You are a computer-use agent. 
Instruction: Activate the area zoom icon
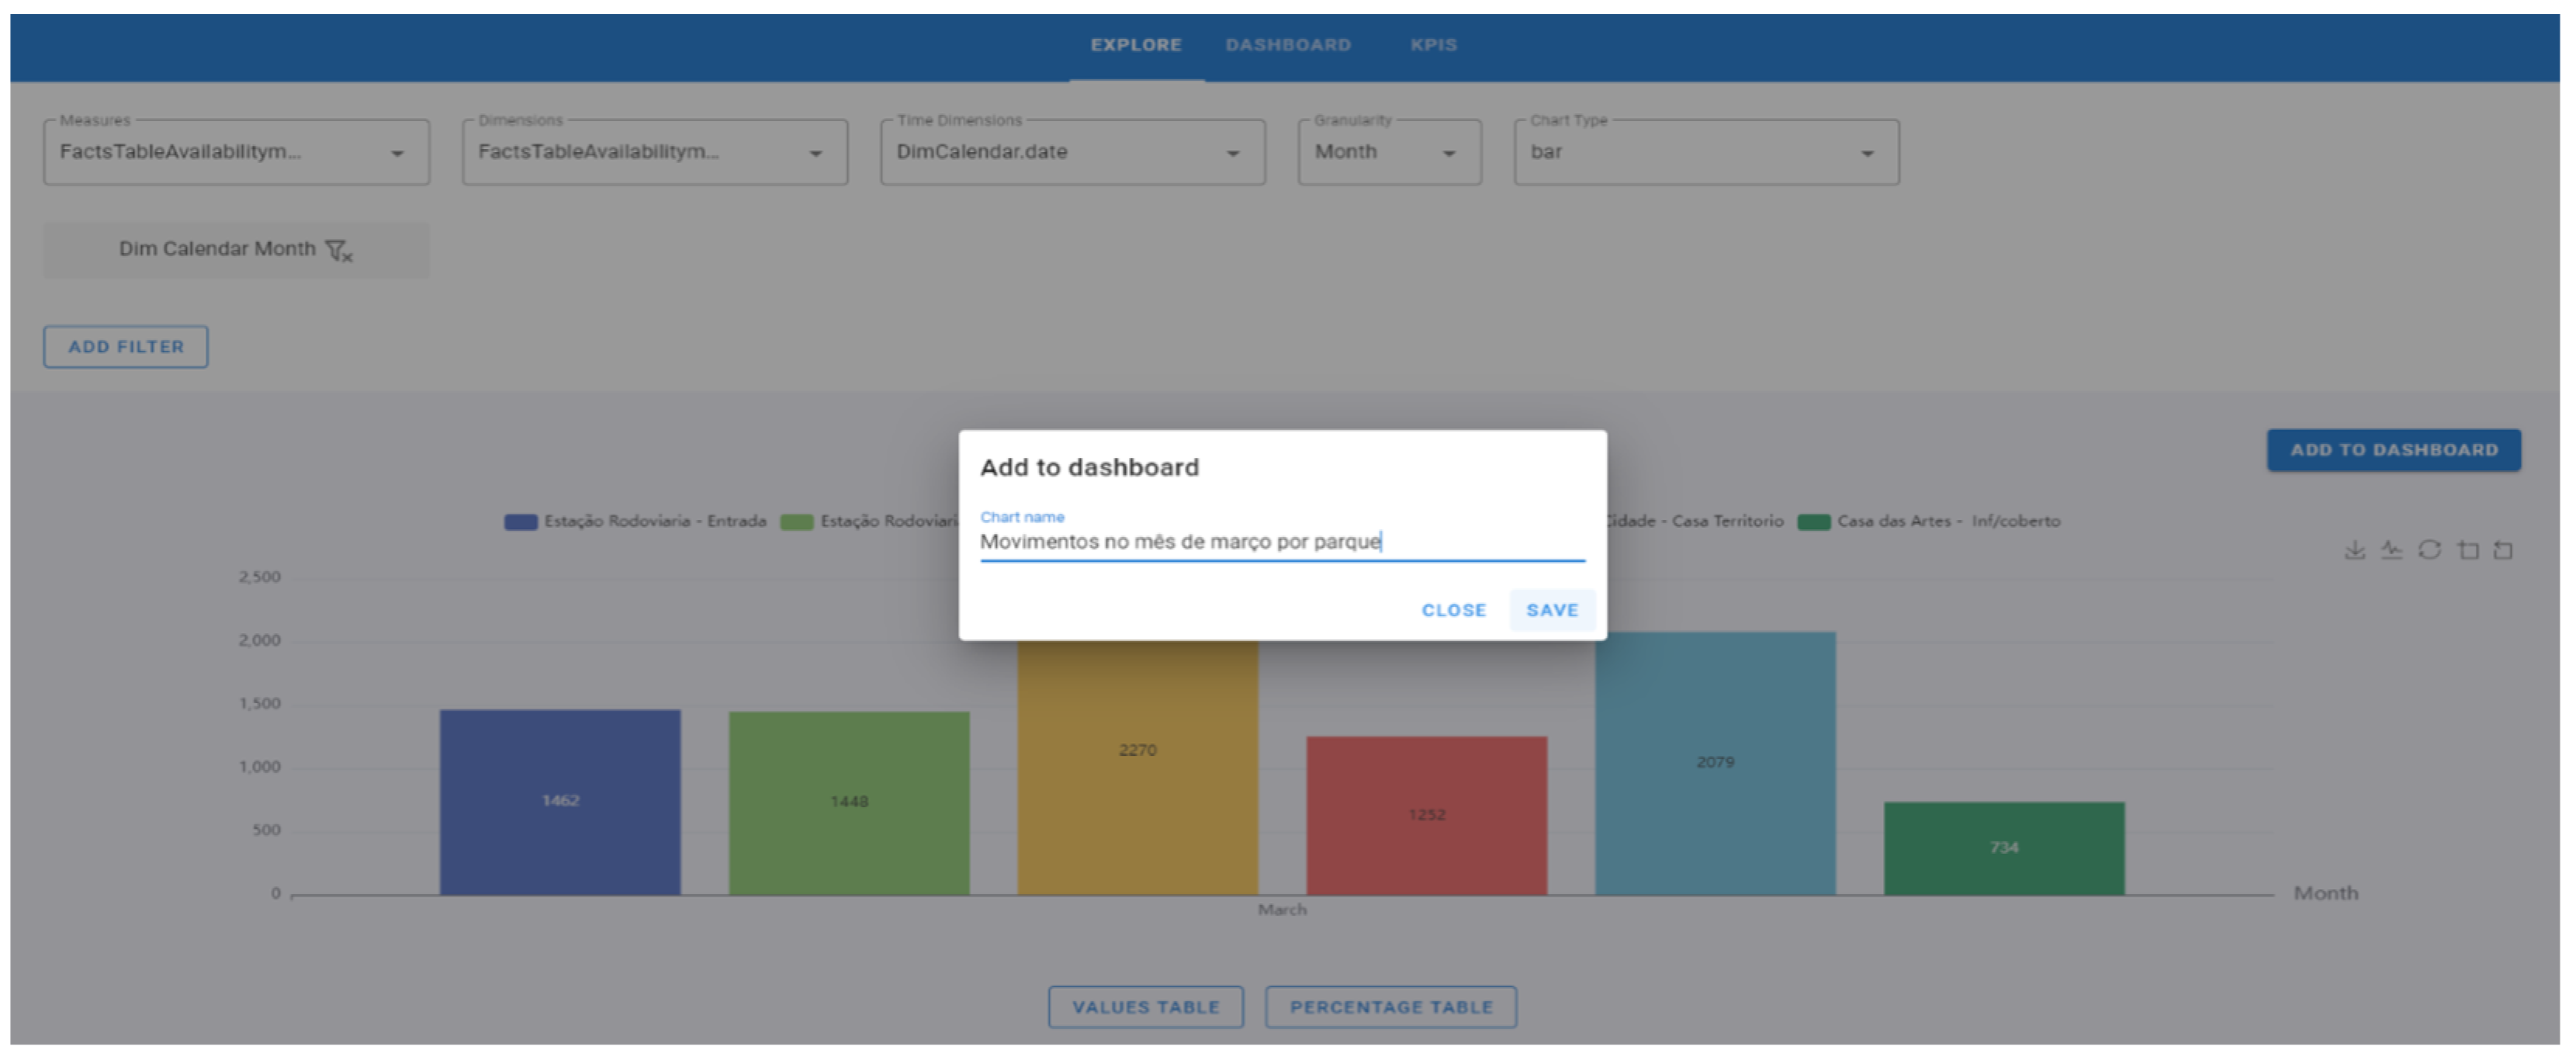pyautogui.click(x=2468, y=550)
